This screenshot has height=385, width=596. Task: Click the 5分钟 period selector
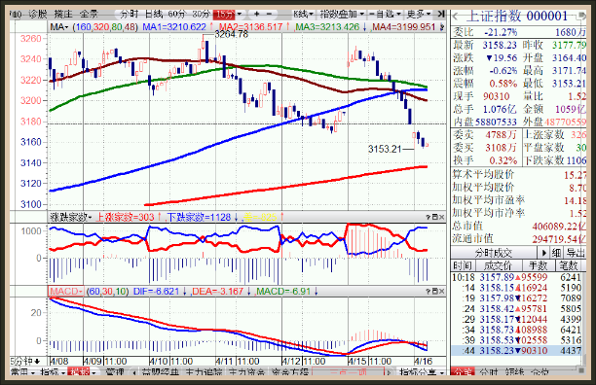pos(25,361)
